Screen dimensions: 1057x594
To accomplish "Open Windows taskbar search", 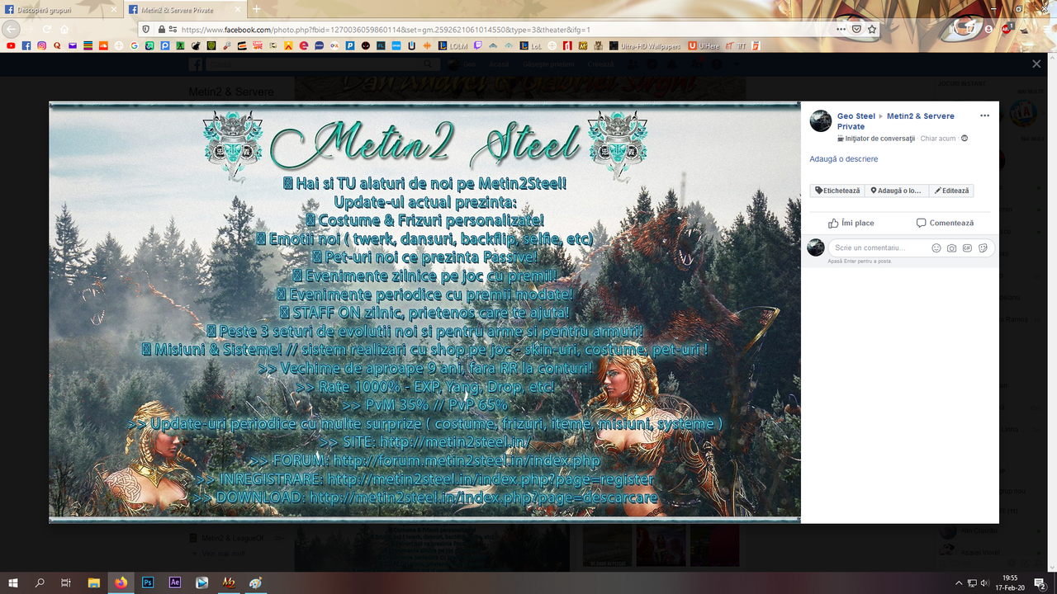I will tap(40, 582).
